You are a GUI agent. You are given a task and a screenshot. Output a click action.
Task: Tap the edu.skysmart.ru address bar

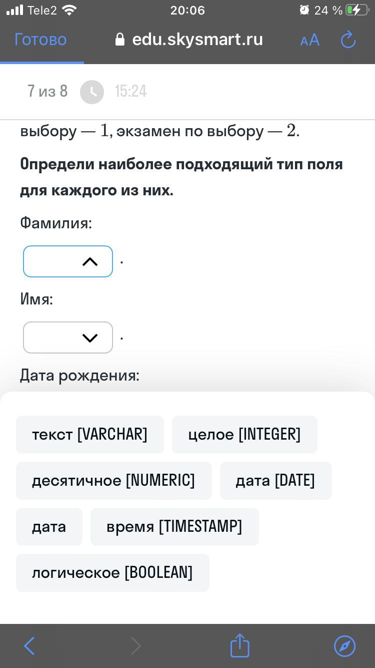pyautogui.click(x=197, y=40)
